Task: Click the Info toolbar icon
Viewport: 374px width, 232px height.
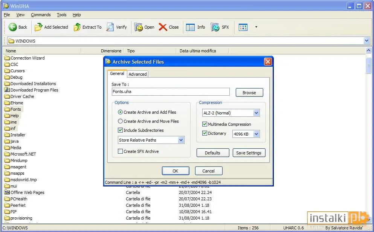Action: point(190,27)
